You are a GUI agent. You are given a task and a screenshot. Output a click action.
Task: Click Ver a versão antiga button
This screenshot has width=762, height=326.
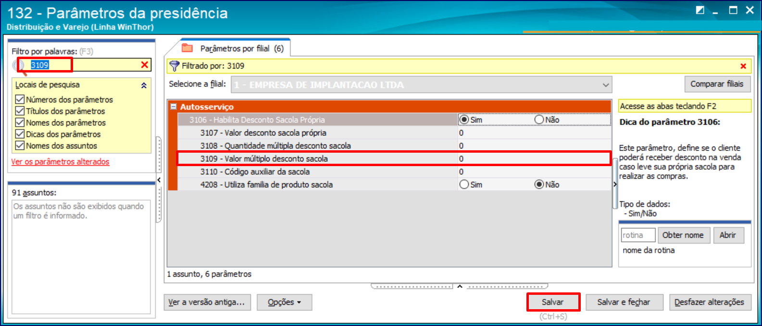(207, 302)
